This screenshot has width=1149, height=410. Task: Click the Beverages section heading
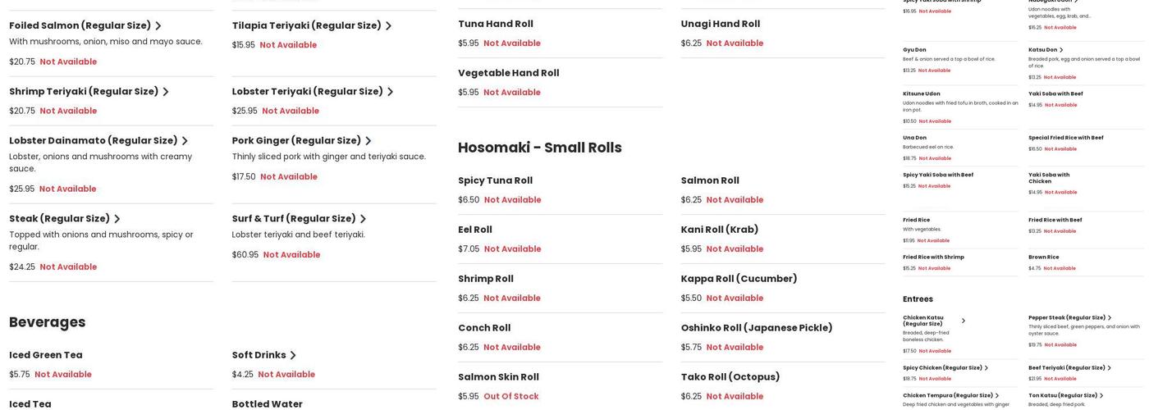[x=48, y=322]
